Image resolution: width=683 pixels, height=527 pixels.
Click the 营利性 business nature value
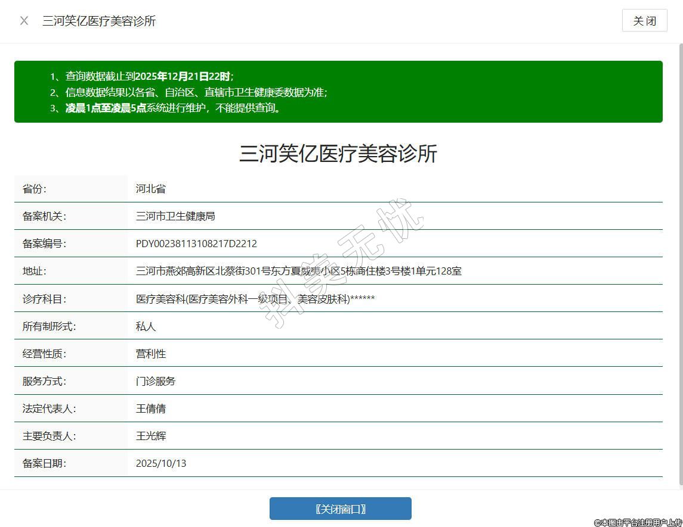coord(151,354)
